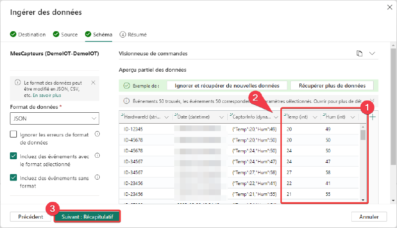The image size is (397, 228).
Task: Select the Schéma step
Action: coord(99,35)
